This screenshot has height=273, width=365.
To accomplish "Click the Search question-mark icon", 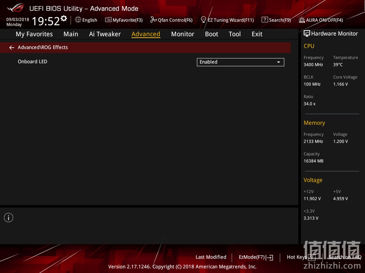I will [x=265, y=20].
